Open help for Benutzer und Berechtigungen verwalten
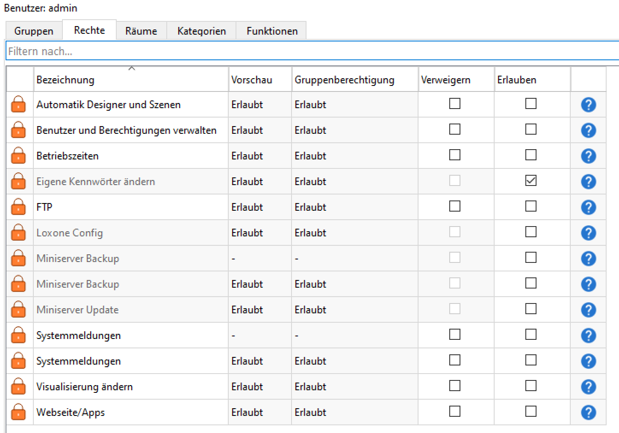The height and width of the screenshot is (433, 619). point(589,130)
